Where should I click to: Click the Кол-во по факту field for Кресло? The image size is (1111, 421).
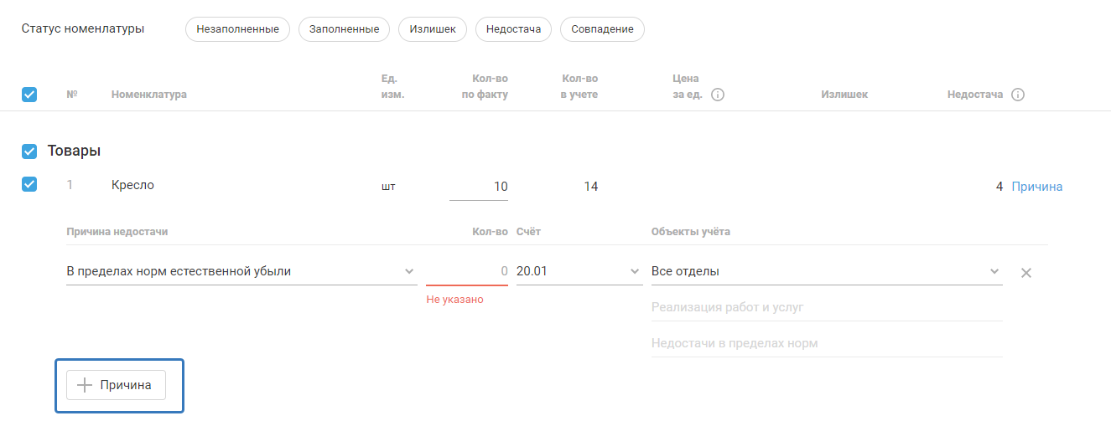pyautogui.click(x=479, y=187)
